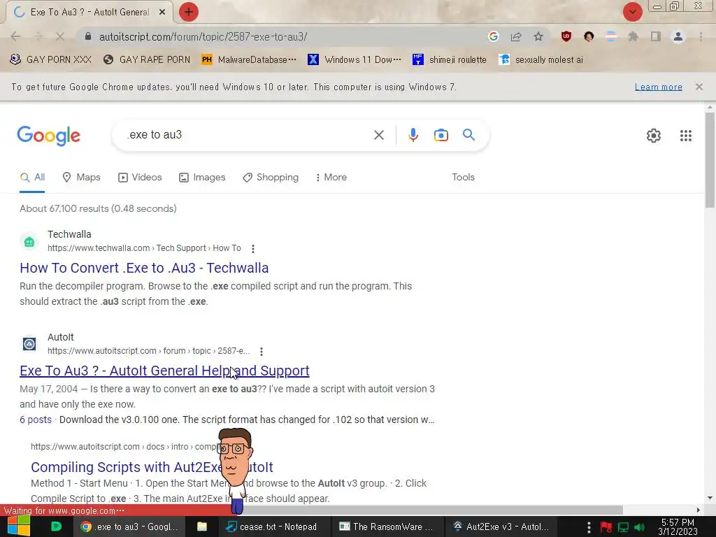
Task: Open the Chrome three-dot menu
Action: click(x=701, y=36)
